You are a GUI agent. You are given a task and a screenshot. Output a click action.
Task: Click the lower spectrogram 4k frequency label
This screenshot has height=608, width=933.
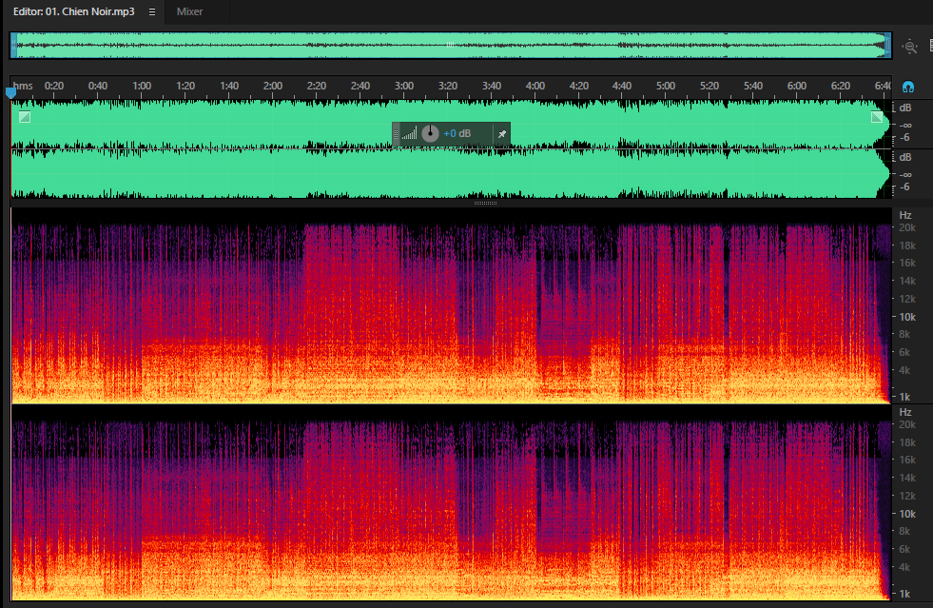[x=904, y=567]
